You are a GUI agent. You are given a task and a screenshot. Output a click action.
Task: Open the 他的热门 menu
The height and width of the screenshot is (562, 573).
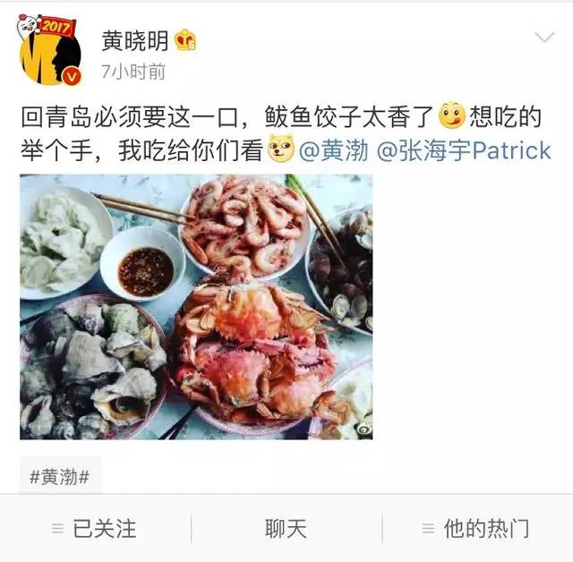477,528
